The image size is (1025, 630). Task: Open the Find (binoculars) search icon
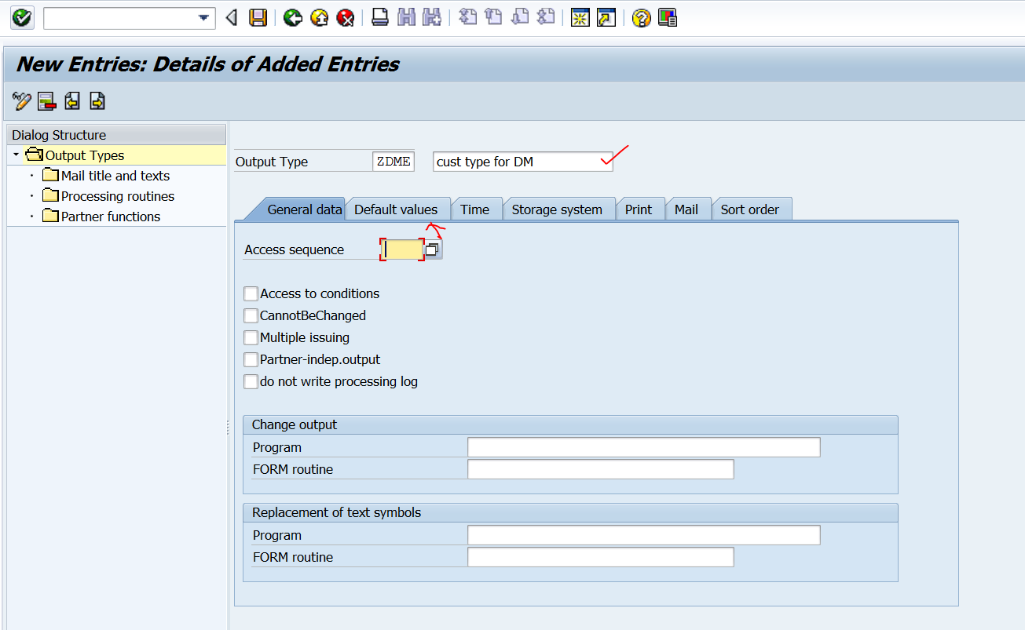[405, 17]
